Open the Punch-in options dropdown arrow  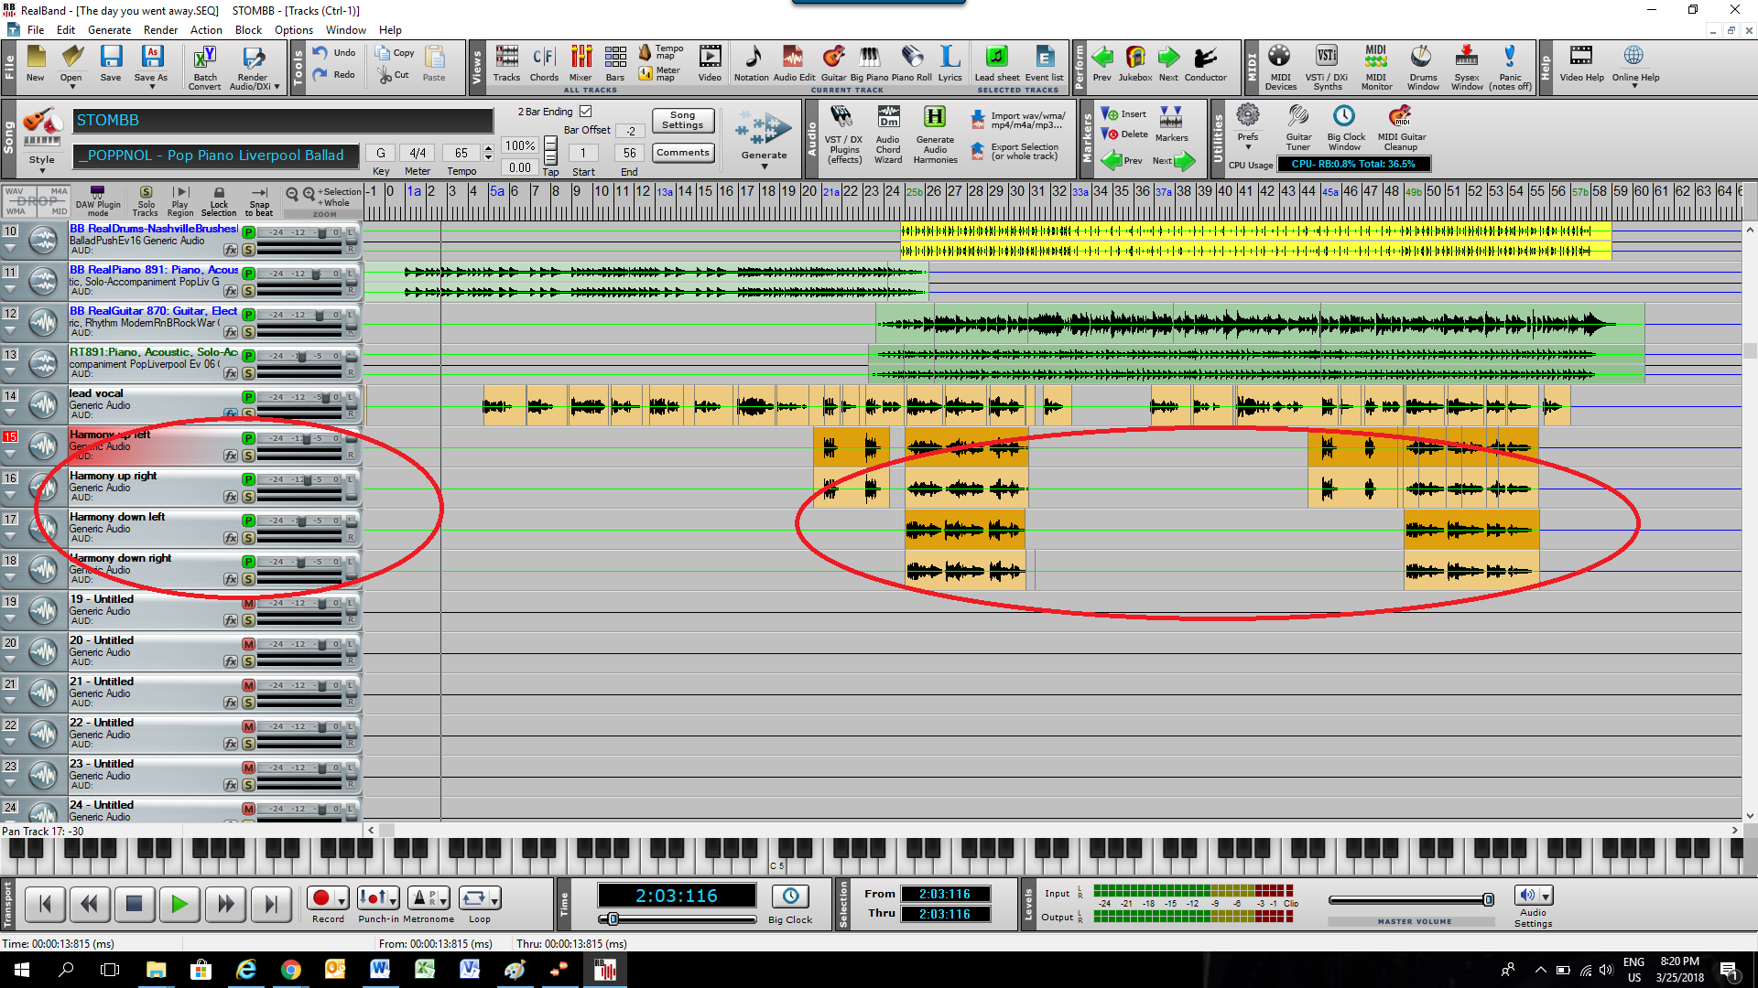click(393, 899)
